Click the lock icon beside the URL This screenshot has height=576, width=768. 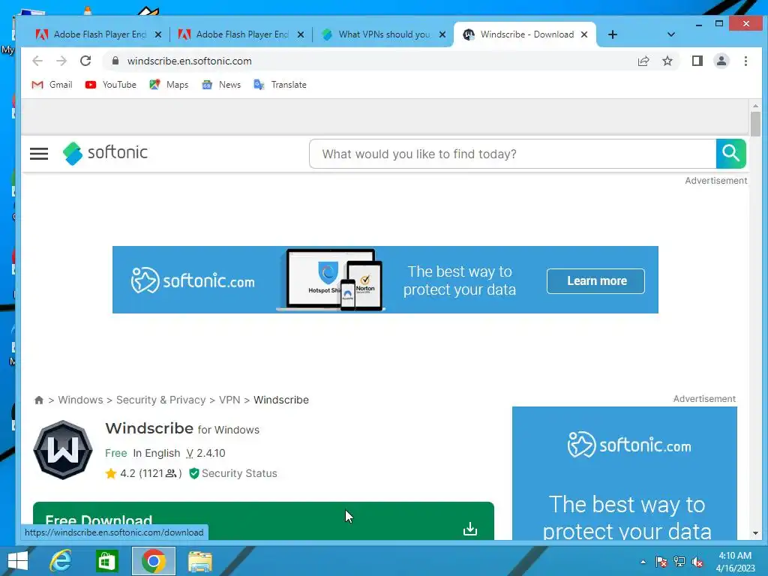(x=115, y=61)
